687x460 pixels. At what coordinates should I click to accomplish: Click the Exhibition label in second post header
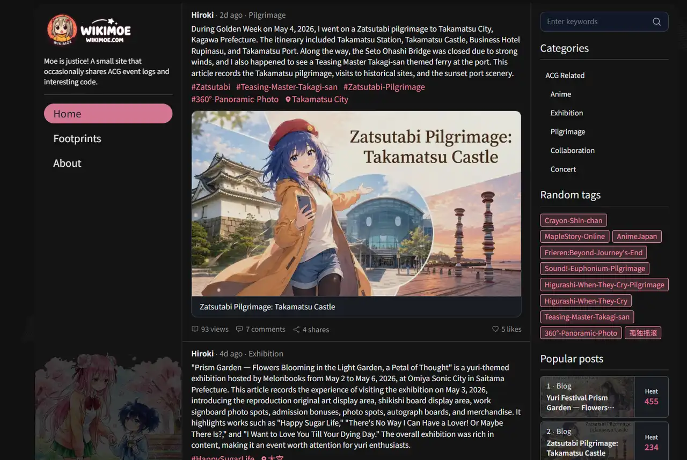tap(266, 354)
